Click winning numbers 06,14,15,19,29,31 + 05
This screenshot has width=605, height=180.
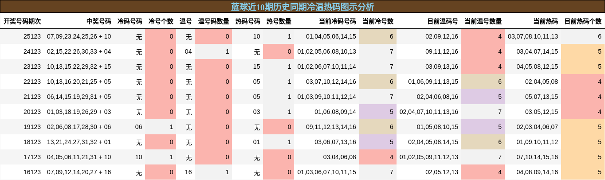coord(79,97)
